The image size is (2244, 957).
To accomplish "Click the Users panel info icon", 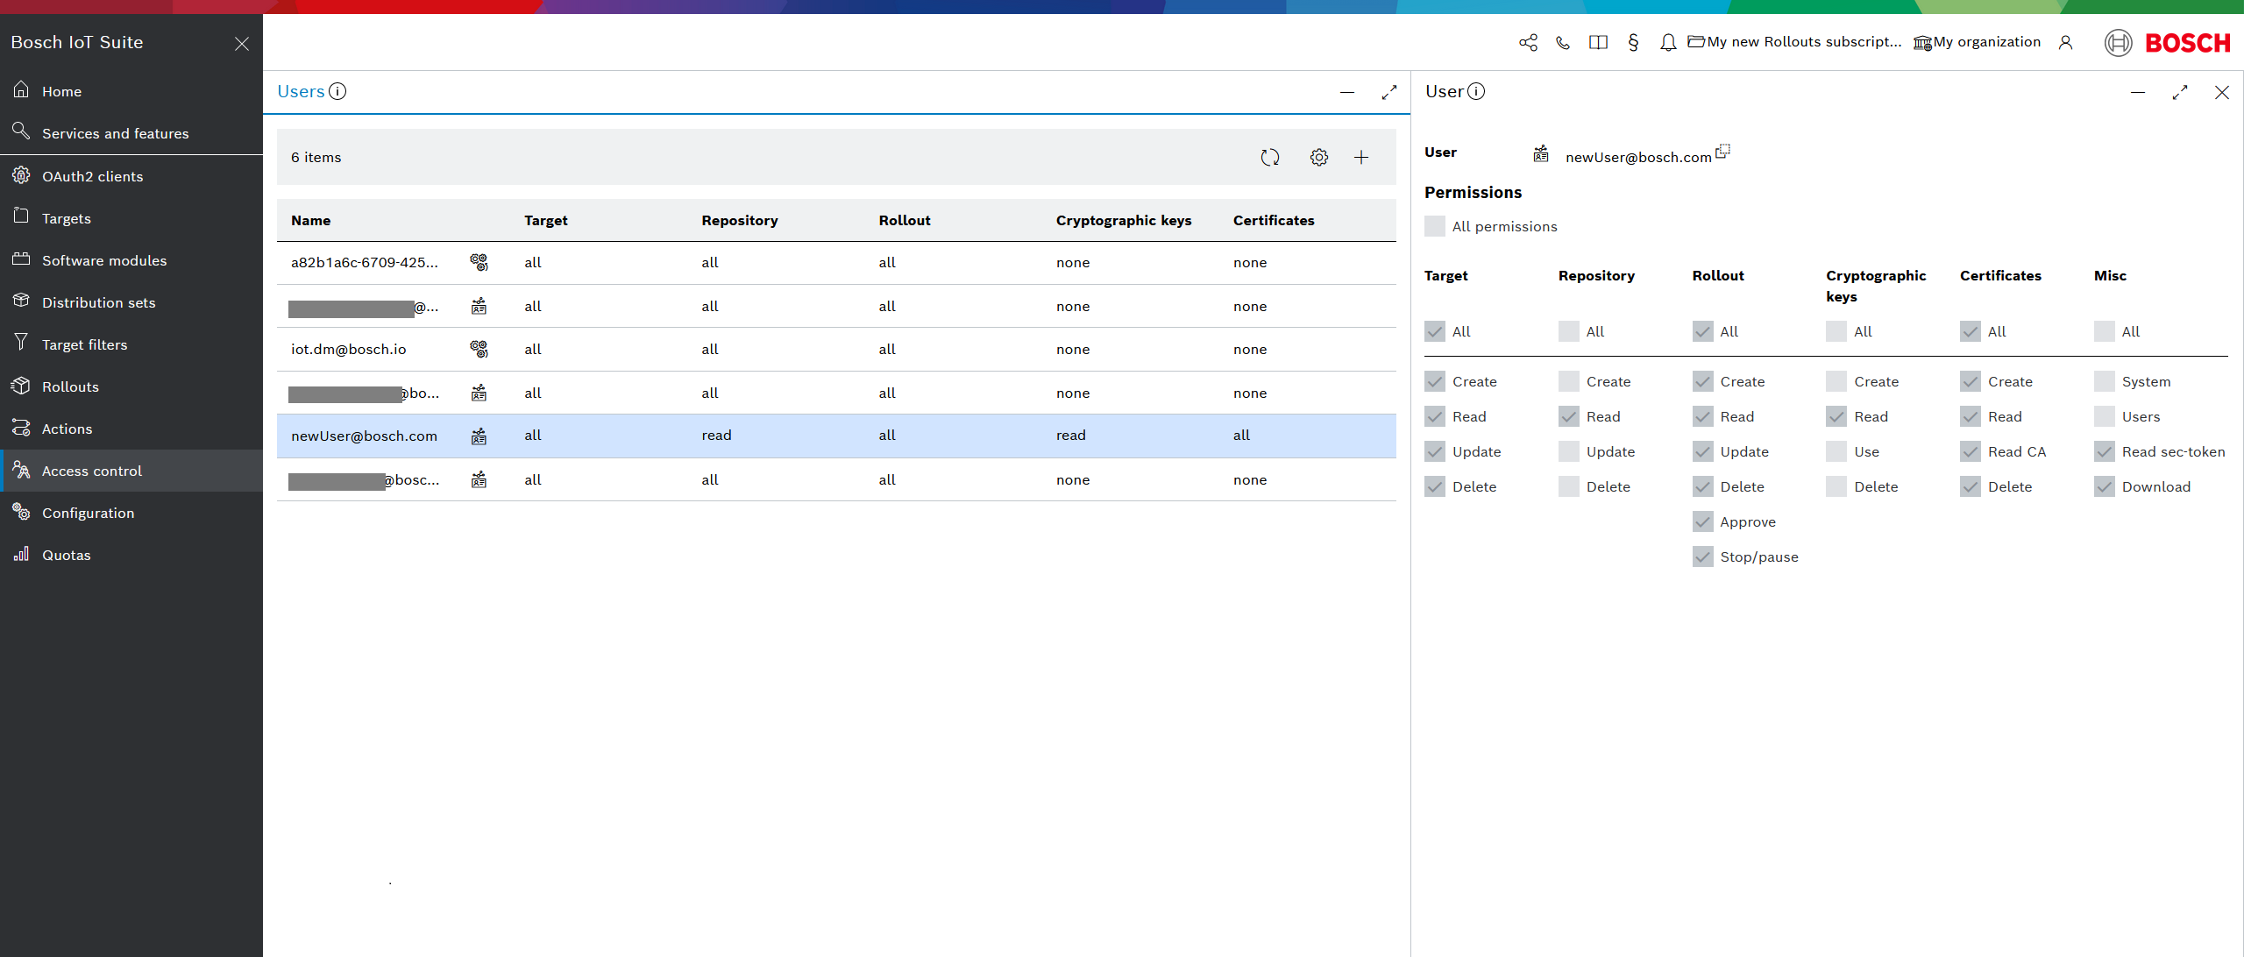I will pyautogui.click(x=337, y=91).
